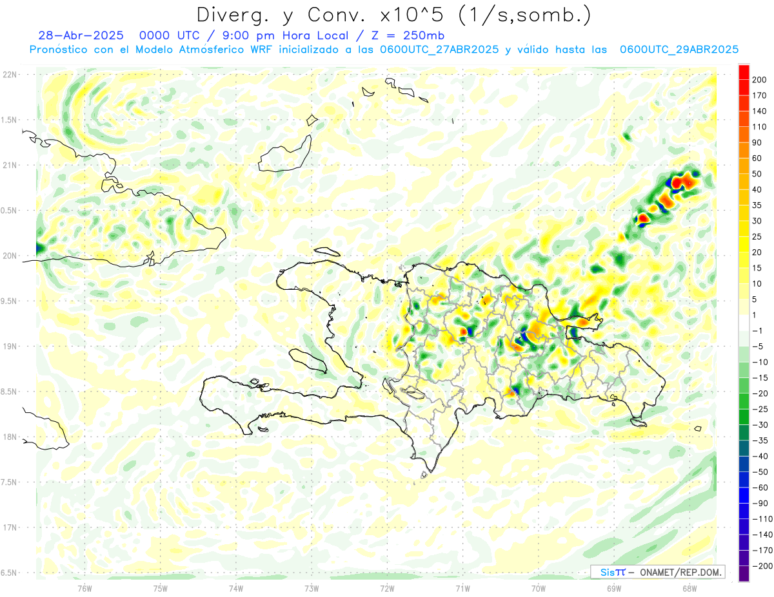This screenshot has height=597, width=774.
Task: Click the color bar value '-1'
Action: point(758,331)
